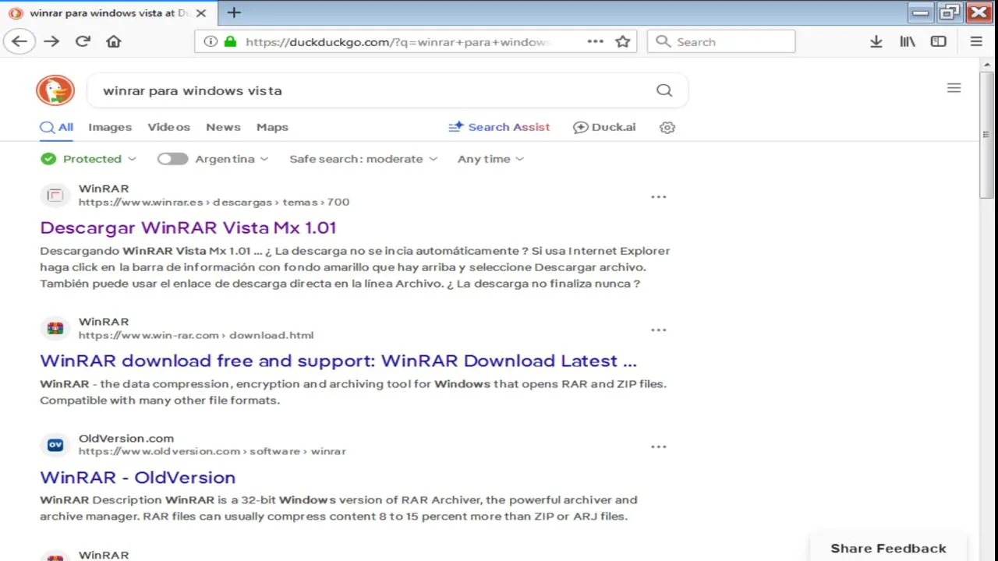Open WinRAR download free and support result

pos(338,361)
